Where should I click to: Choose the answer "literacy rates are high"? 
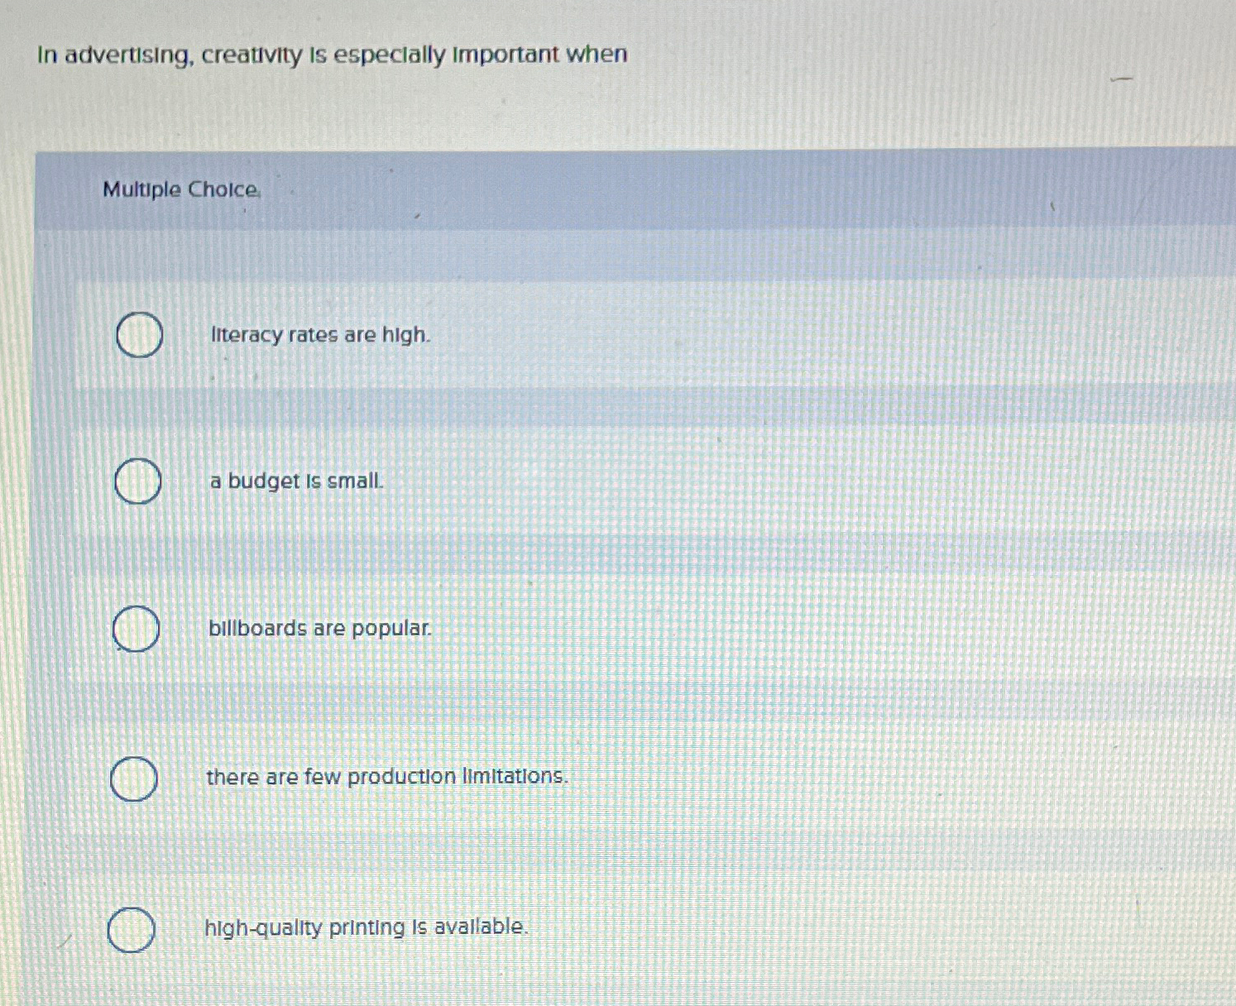click(319, 335)
